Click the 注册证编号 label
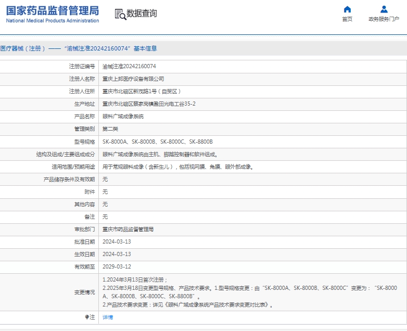The height and width of the screenshot is (331, 407). (82, 66)
